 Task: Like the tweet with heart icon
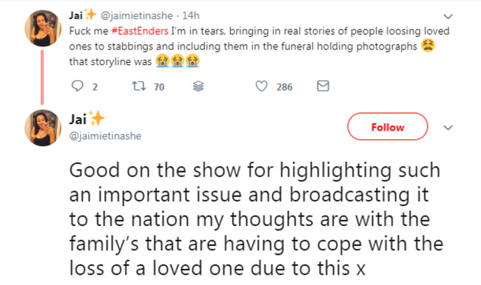261,86
